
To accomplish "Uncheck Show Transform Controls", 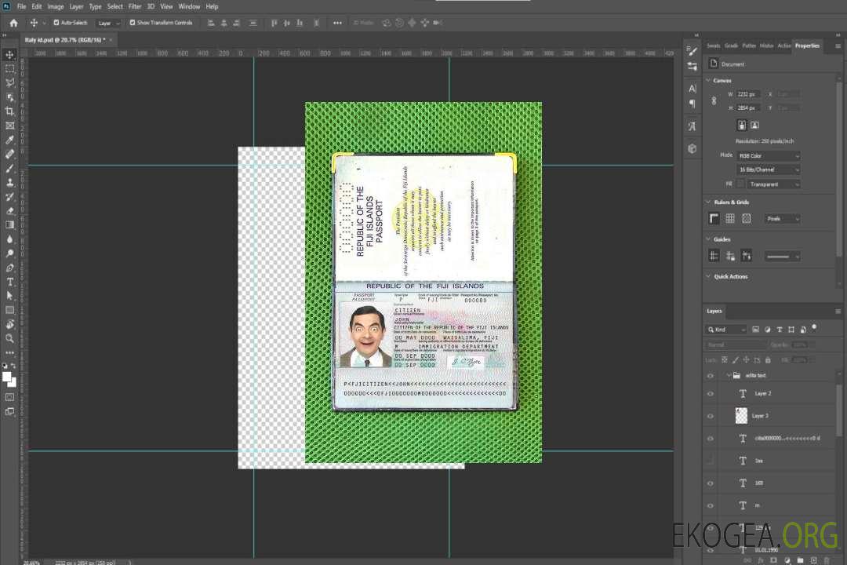I will pyautogui.click(x=133, y=23).
